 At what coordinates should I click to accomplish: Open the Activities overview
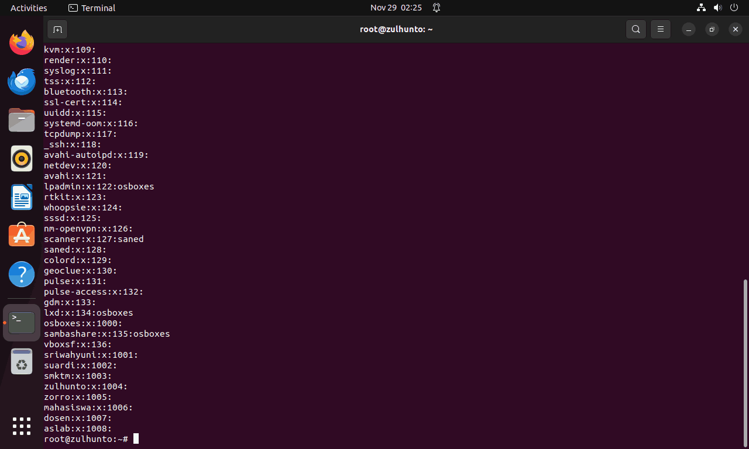click(x=29, y=8)
